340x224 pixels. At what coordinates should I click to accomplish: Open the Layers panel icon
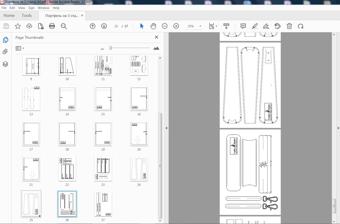click(x=5, y=64)
